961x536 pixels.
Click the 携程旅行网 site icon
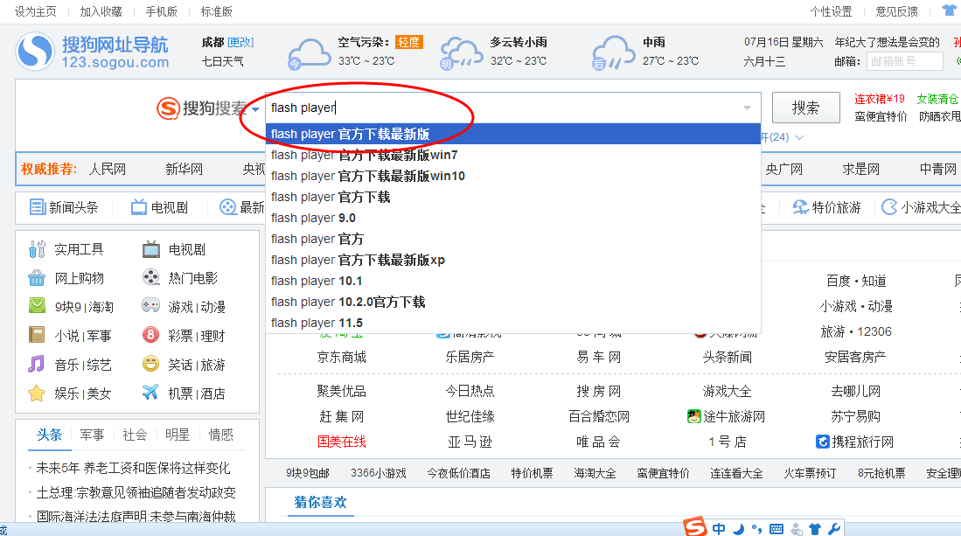tap(823, 442)
